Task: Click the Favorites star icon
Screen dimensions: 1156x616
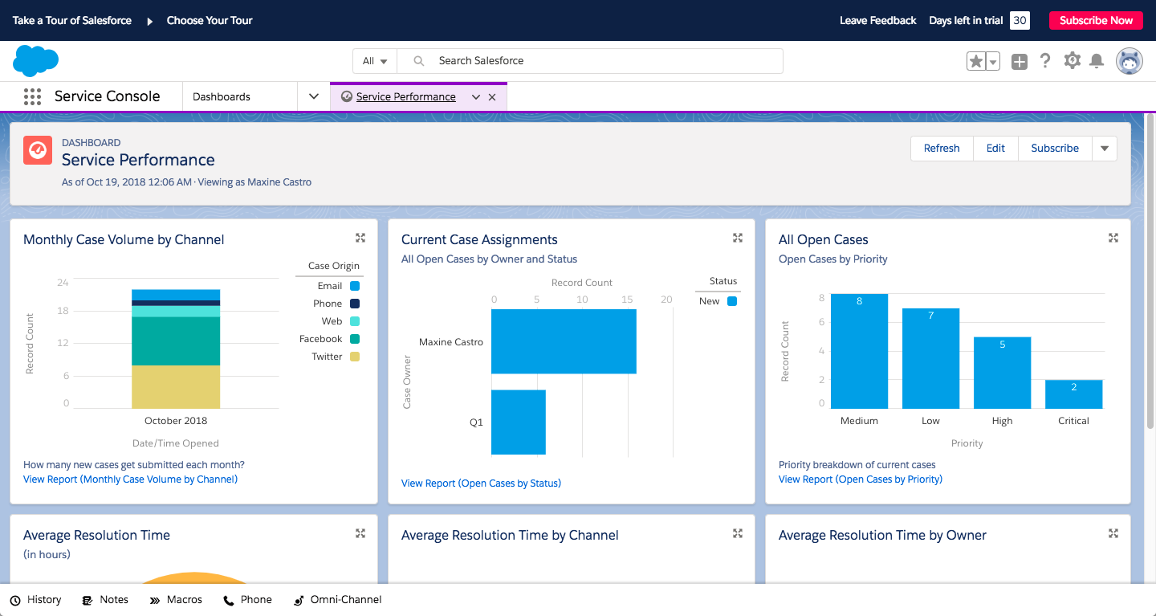Action: [x=975, y=61]
